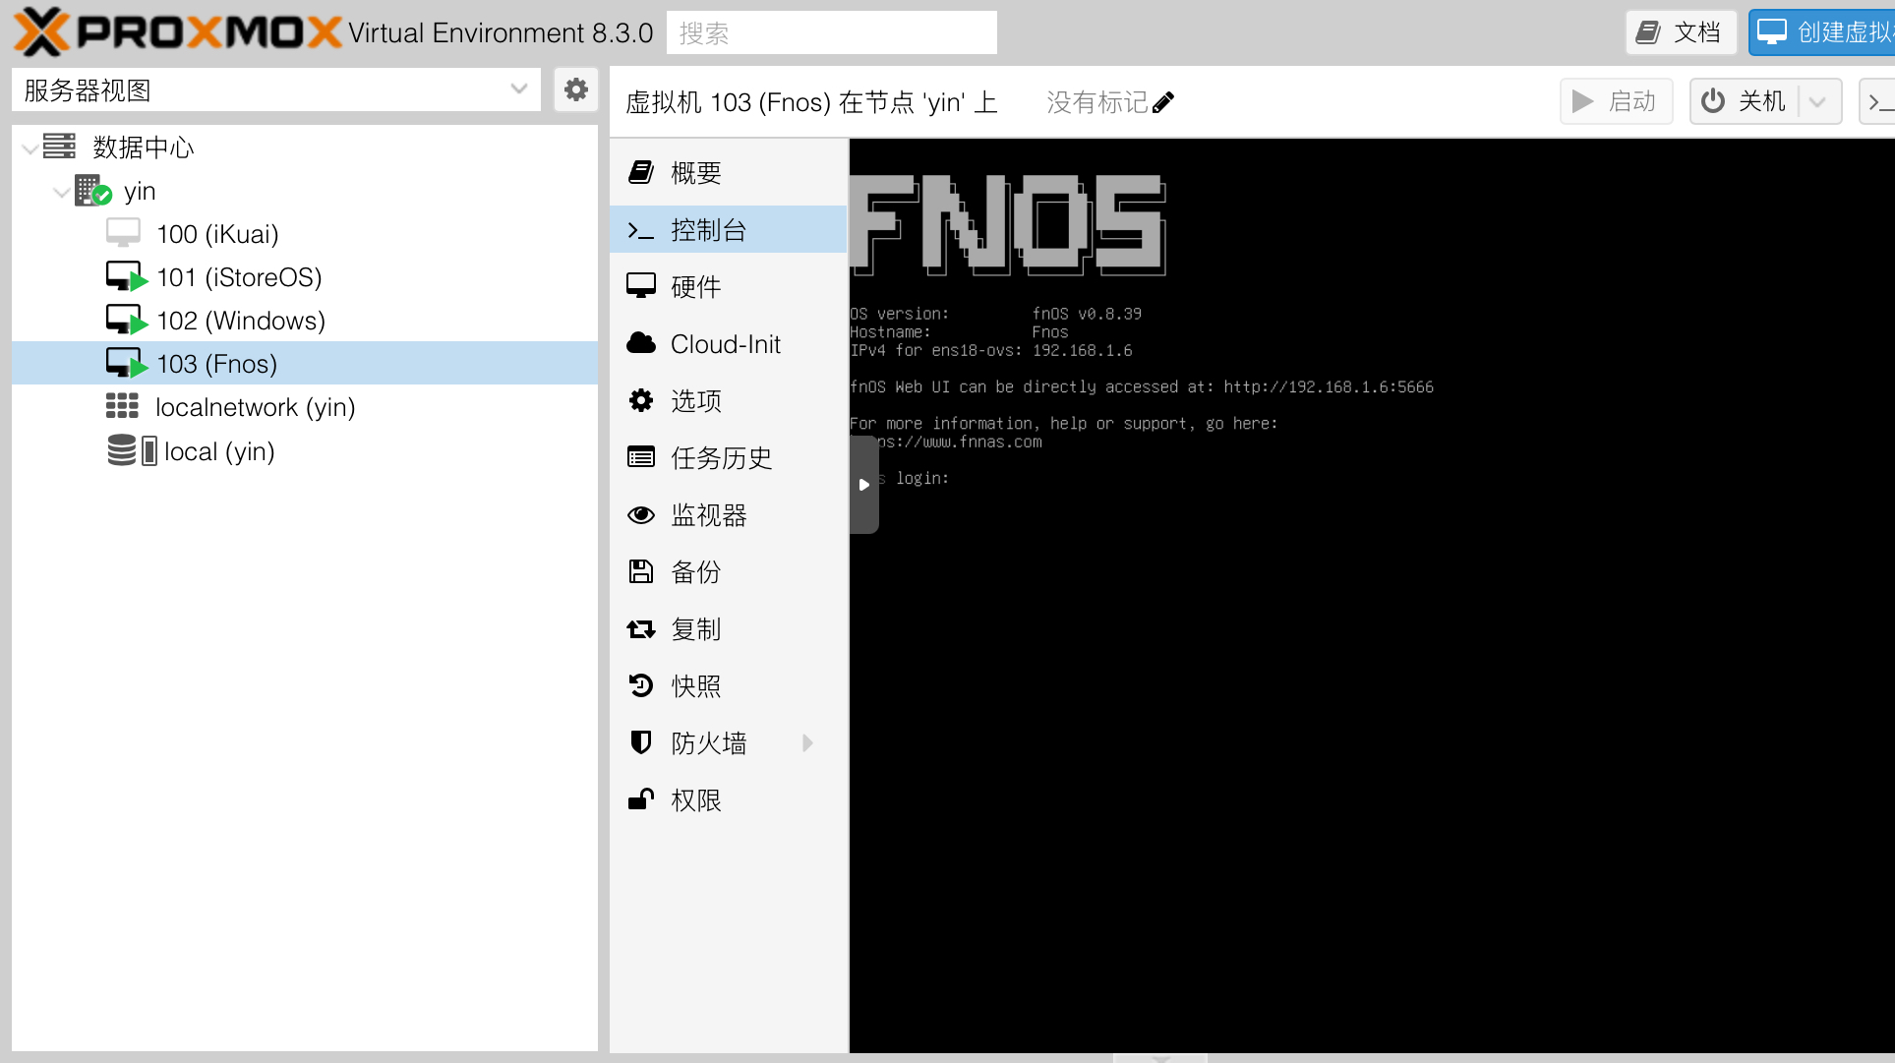Open the 控制台 console tab

[728, 230]
